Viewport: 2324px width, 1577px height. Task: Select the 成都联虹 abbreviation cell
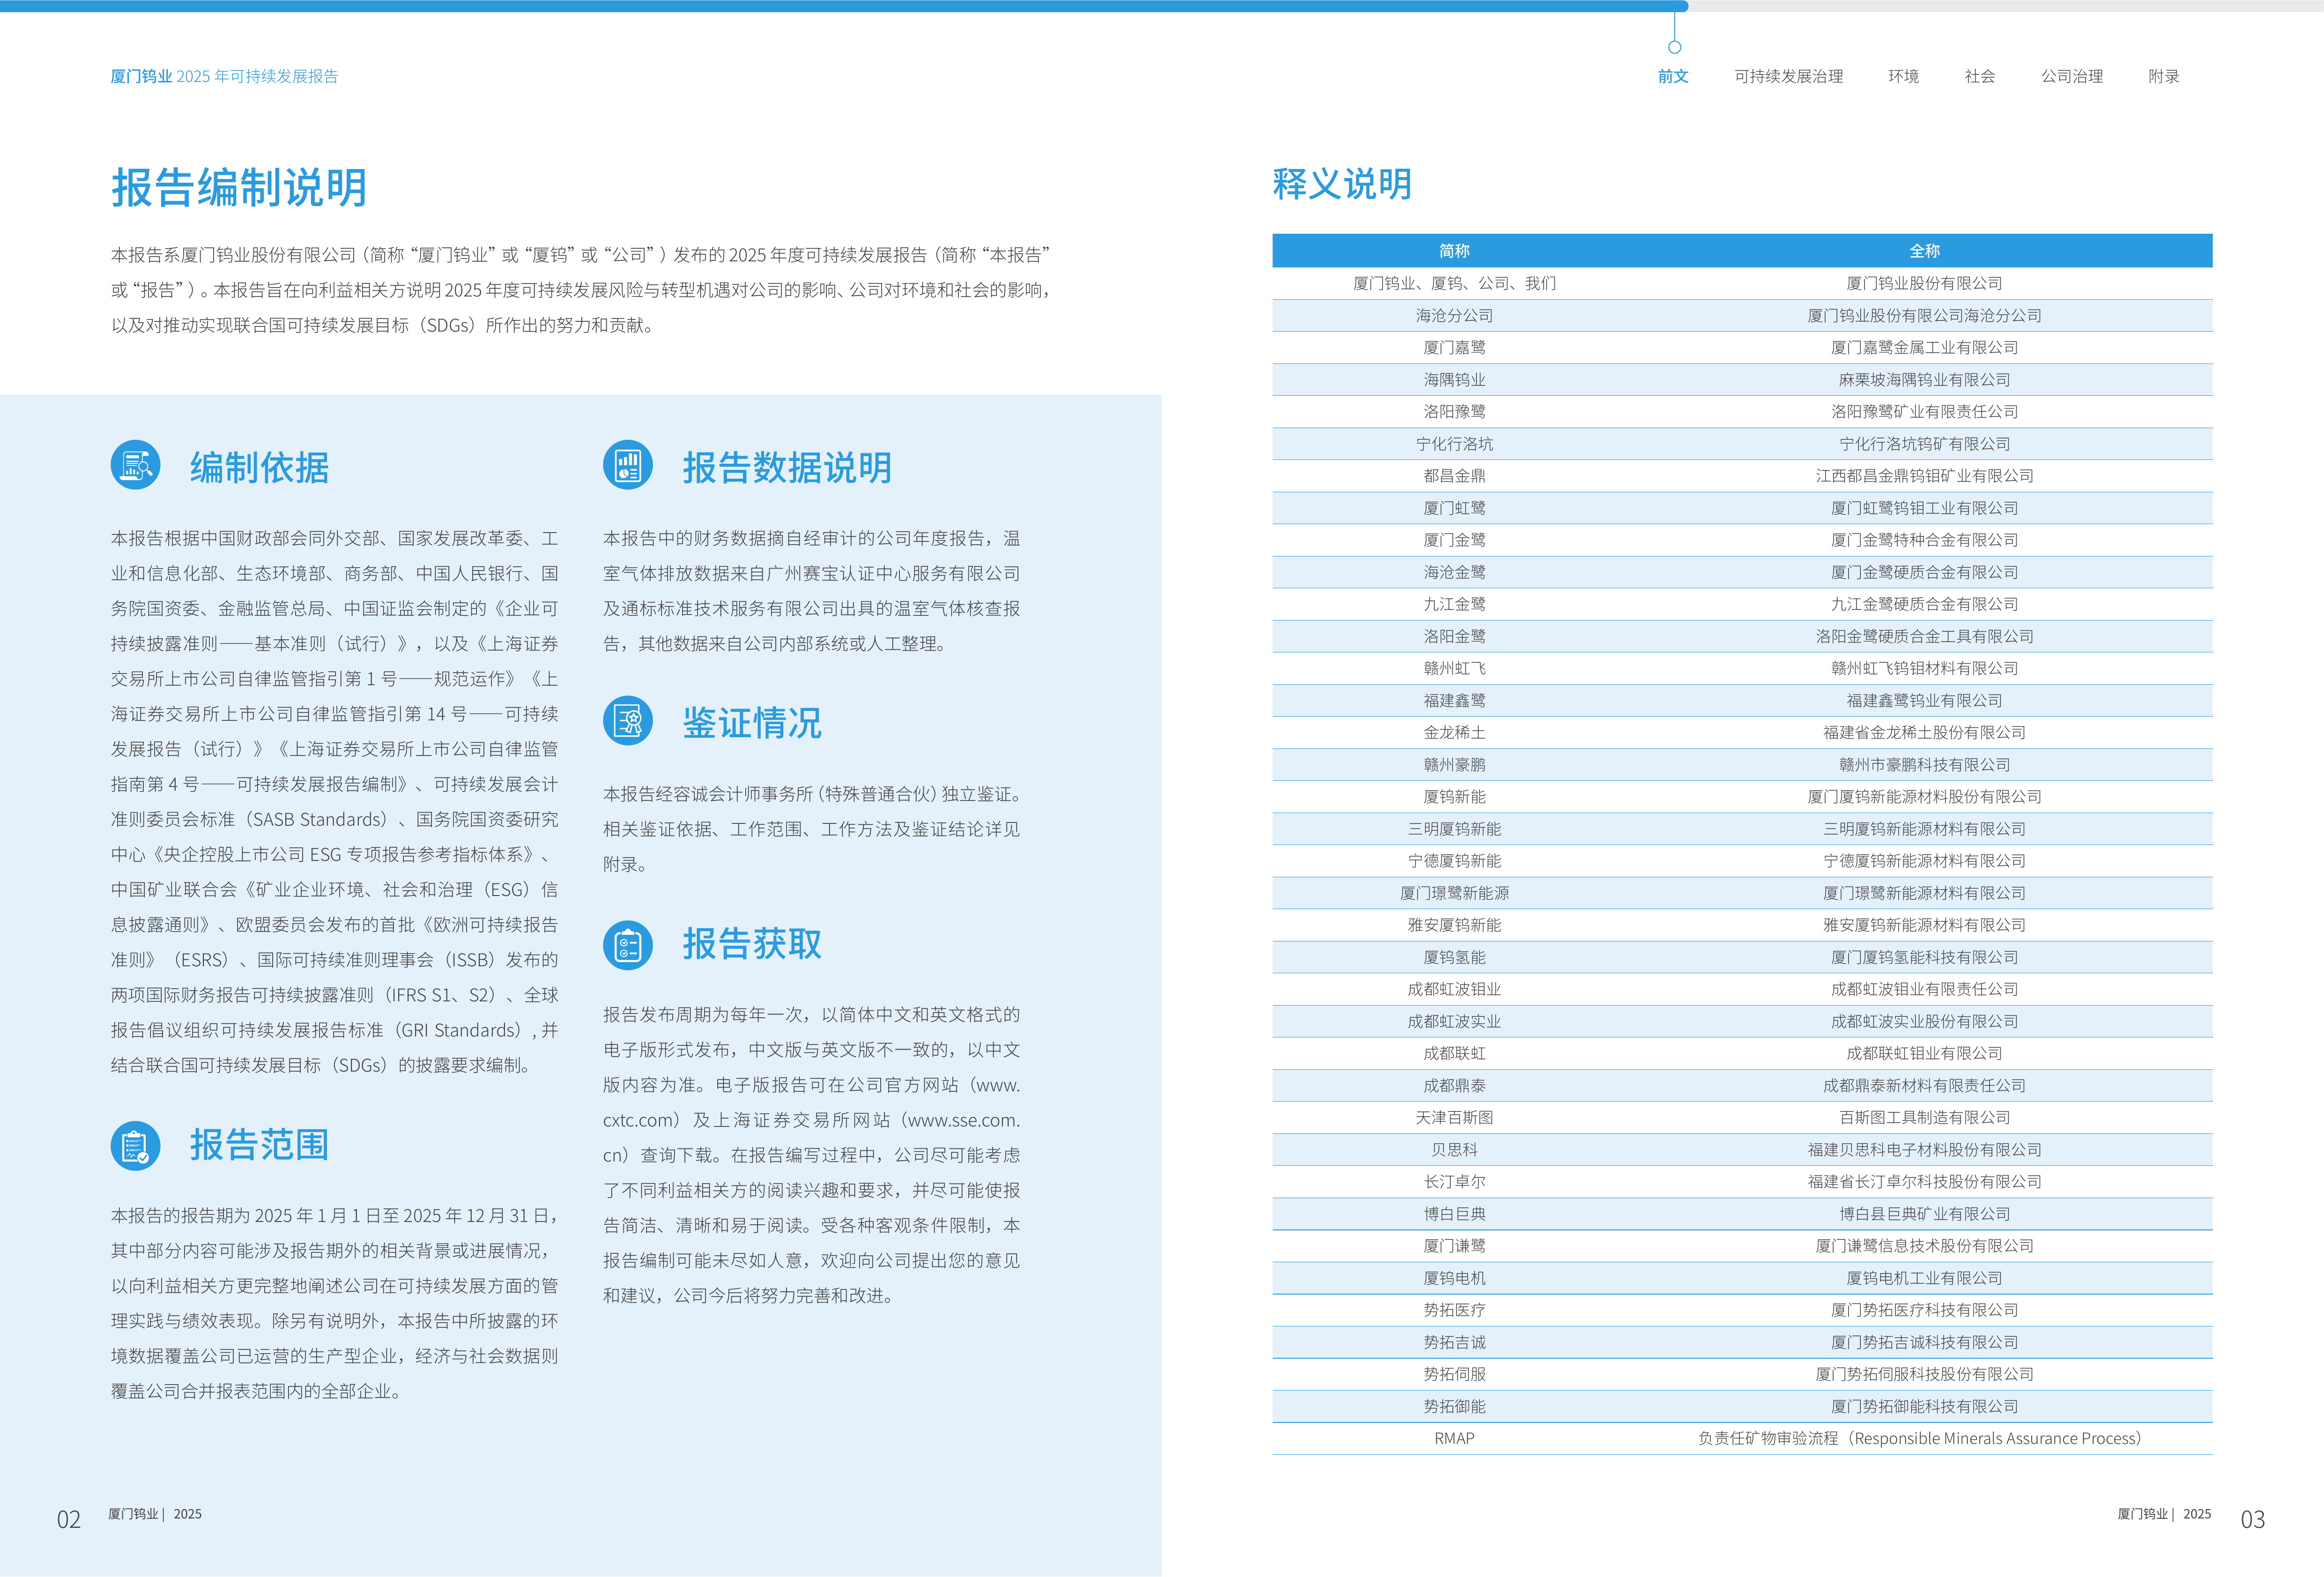[x=1454, y=1053]
